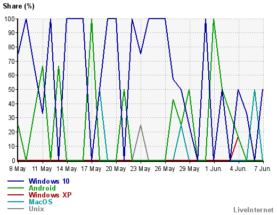Click the 17 May date label
Screen dimensions: 277x215
click(91, 169)
